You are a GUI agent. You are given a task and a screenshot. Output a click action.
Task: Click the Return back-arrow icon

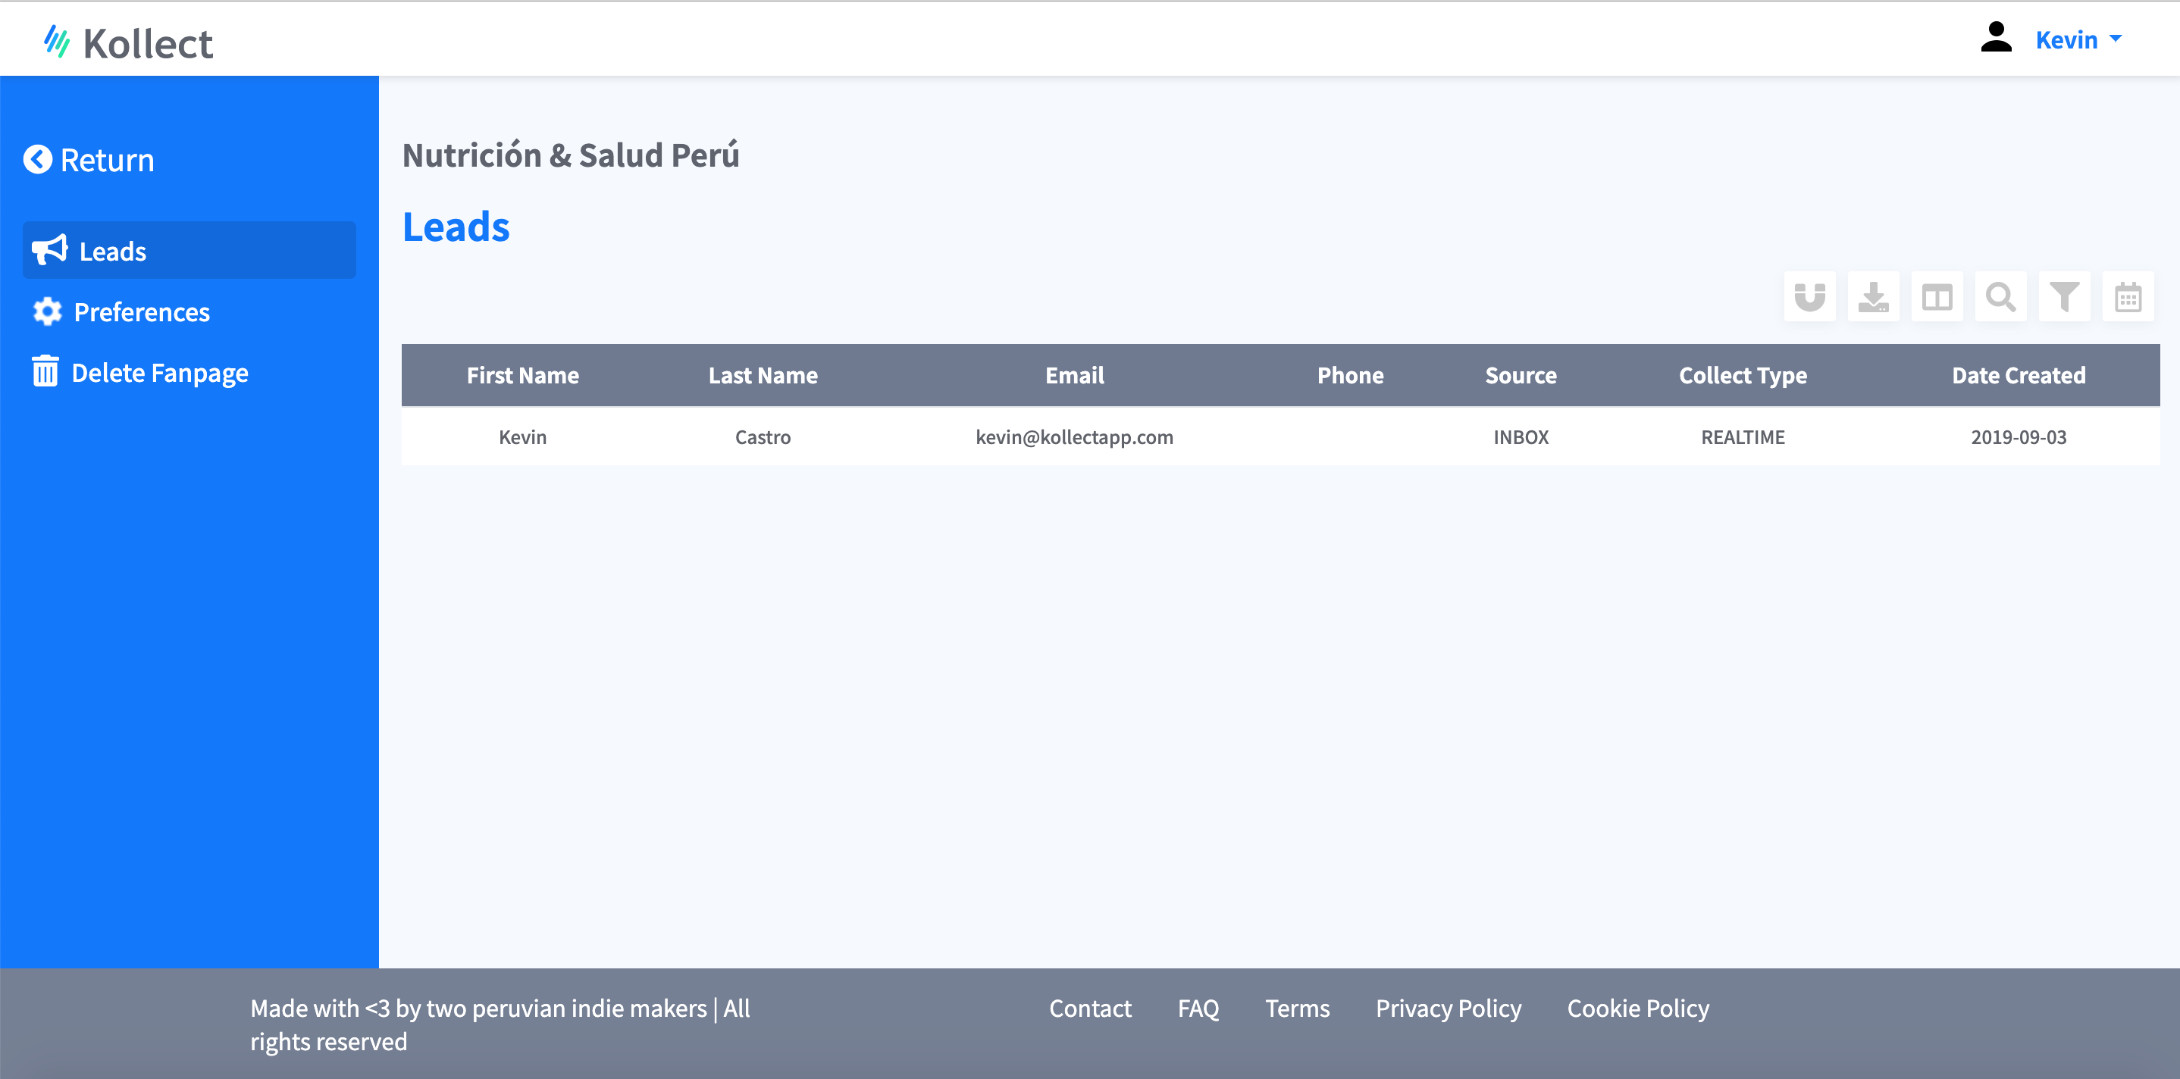(x=37, y=160)
